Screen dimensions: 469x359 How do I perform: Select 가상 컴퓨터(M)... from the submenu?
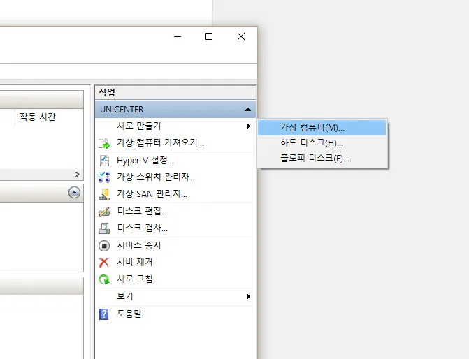click(322, 128)
